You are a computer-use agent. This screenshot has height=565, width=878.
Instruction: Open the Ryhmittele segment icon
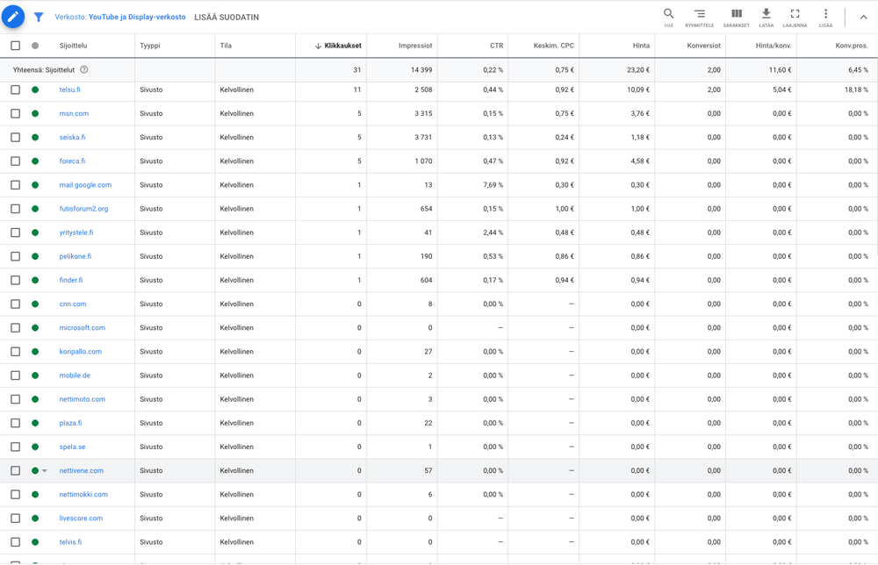(x=700, y=17)
